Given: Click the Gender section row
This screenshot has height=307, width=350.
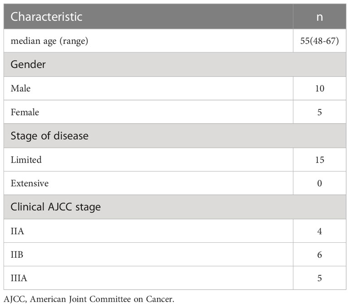Looking at the screenshot, I should (175, 65).
